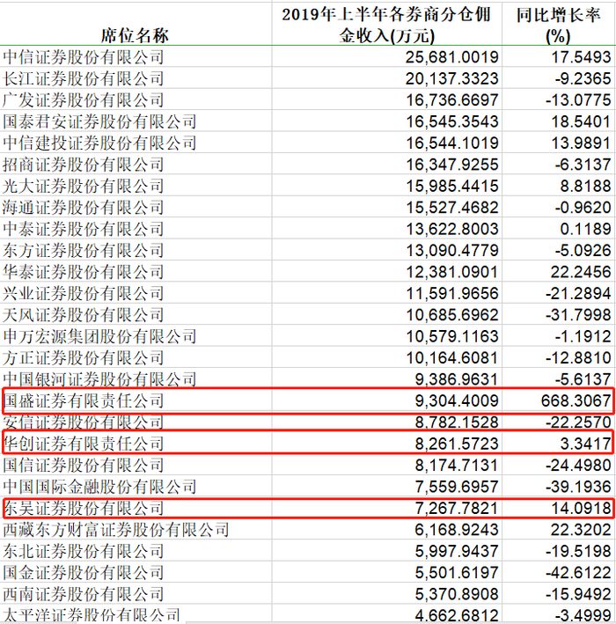The image size is (616, 624).
Task: Select the growth rate cell 17.5493
Action: coord(581,57)
